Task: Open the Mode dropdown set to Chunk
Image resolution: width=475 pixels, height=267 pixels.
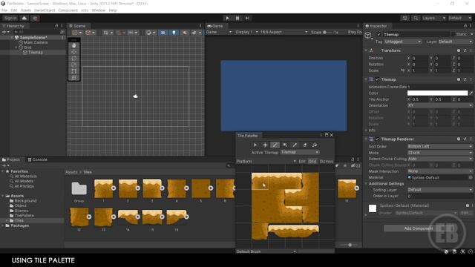Action: point(440,153)
